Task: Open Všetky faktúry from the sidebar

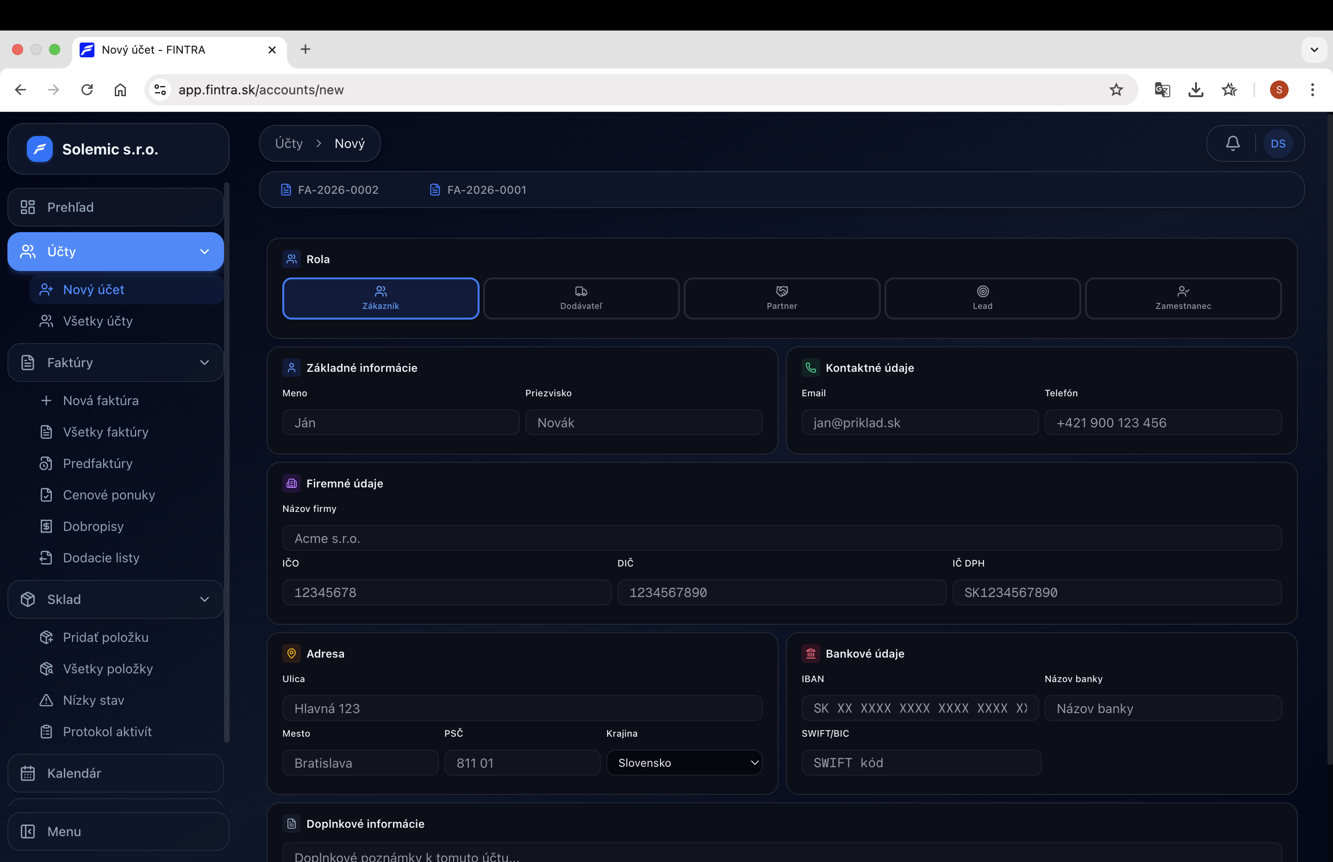Action: [x=105, y=431]
